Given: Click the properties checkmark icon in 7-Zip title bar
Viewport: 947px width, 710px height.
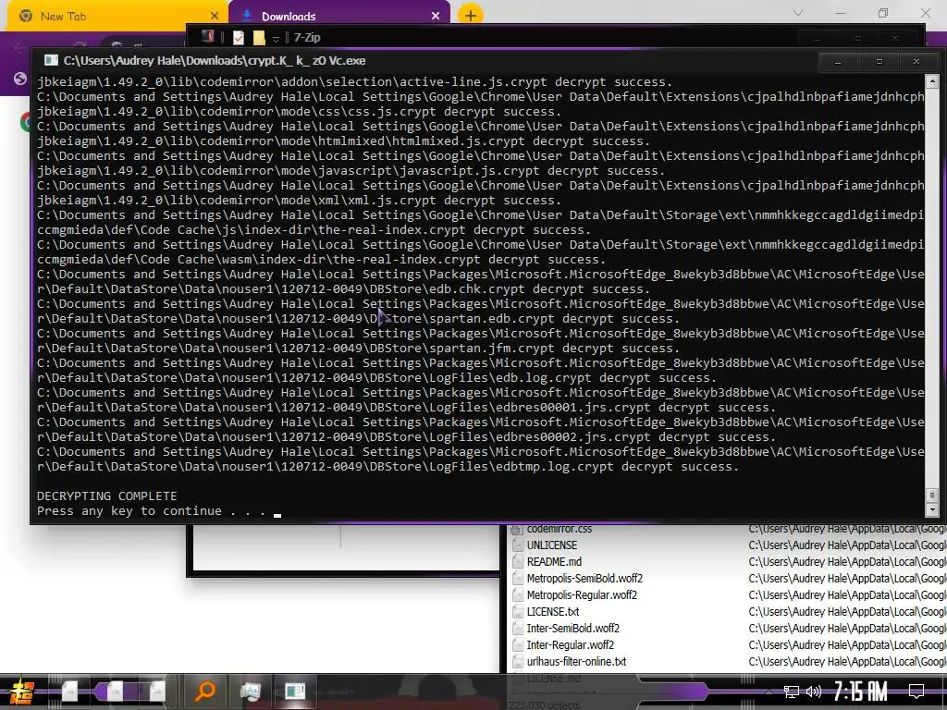Looking at the screenshot, I should (239, 38).
